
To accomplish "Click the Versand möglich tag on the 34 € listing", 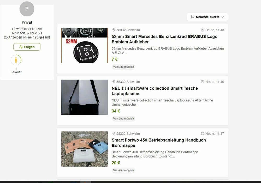I will 123,119.
